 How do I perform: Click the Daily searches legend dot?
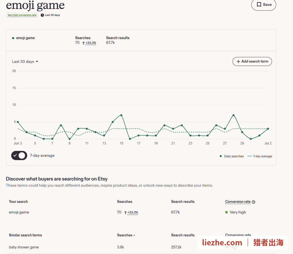(221, 156)
